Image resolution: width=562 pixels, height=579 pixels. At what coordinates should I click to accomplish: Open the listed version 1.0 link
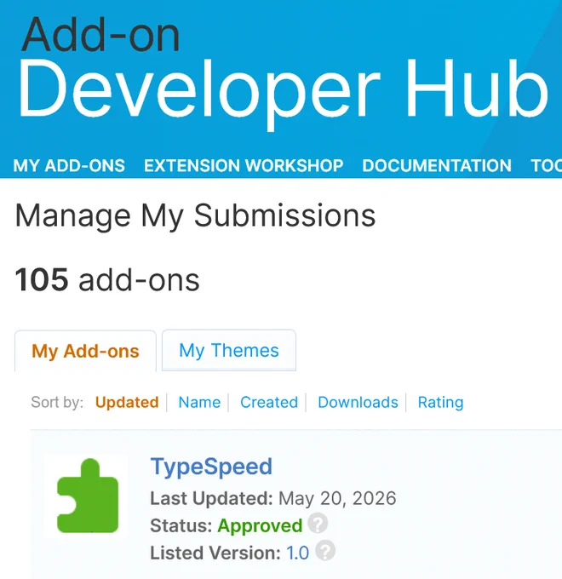[298, 553]
